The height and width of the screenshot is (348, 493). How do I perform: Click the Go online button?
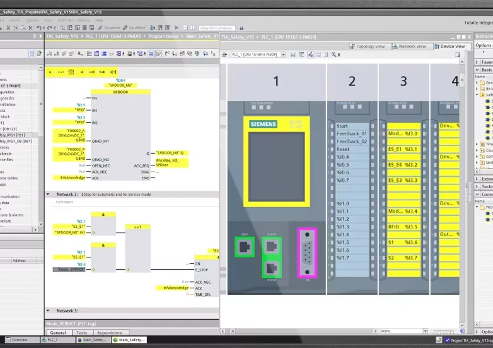coord(109,28)
